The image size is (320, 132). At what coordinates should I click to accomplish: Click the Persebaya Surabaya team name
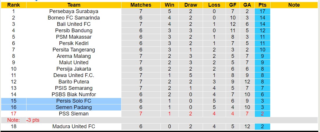point(74,11)
